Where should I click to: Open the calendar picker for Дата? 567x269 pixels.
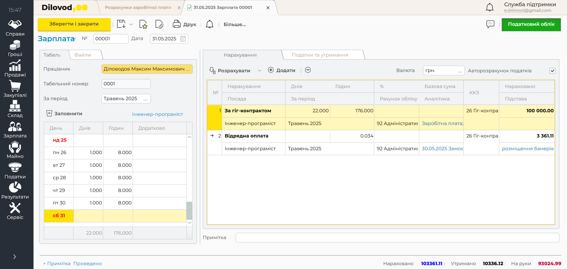[183, 39]
